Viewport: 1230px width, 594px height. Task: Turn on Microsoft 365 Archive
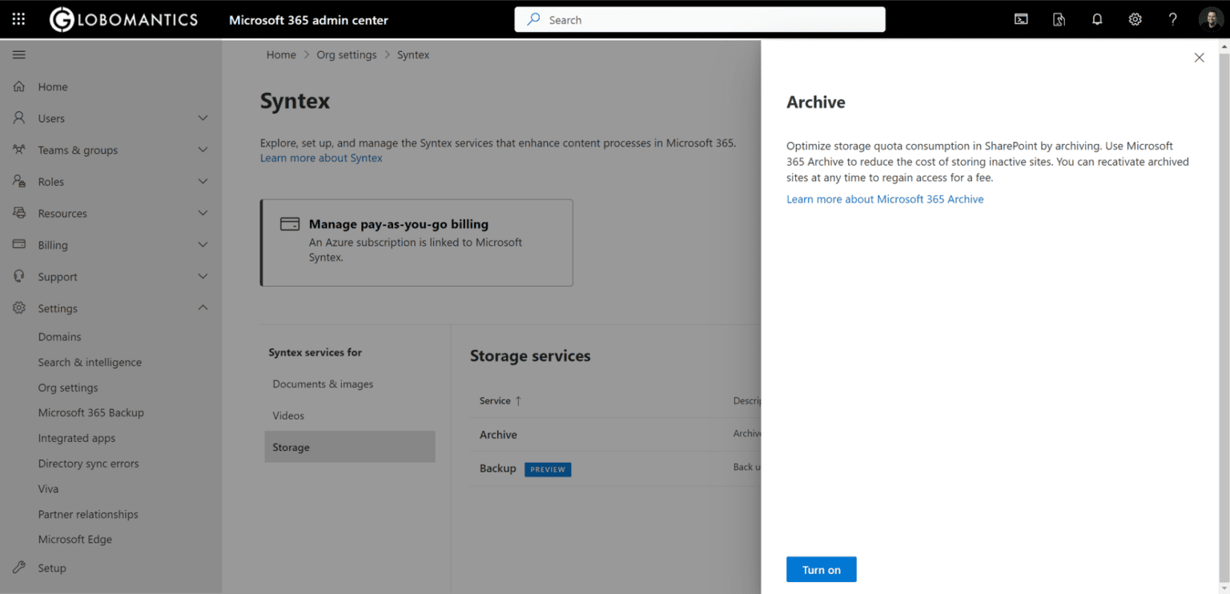[x=821, y=569]
